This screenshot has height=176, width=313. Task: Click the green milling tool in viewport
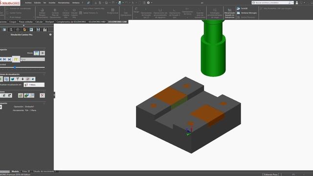tap(213, 48)
